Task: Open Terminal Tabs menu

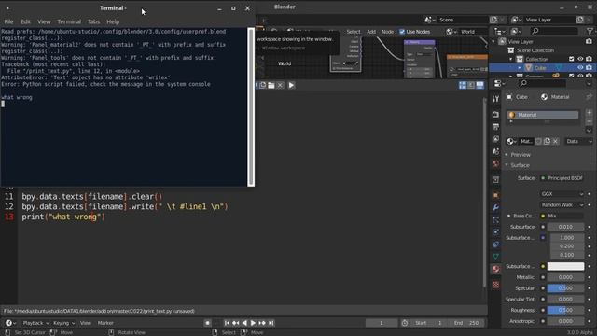Action: tap(93, 21)
